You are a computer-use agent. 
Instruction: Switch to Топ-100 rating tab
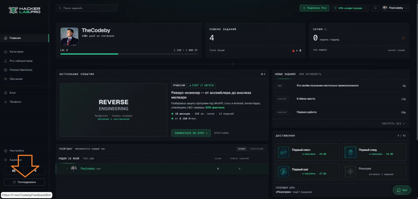[88, 158]
